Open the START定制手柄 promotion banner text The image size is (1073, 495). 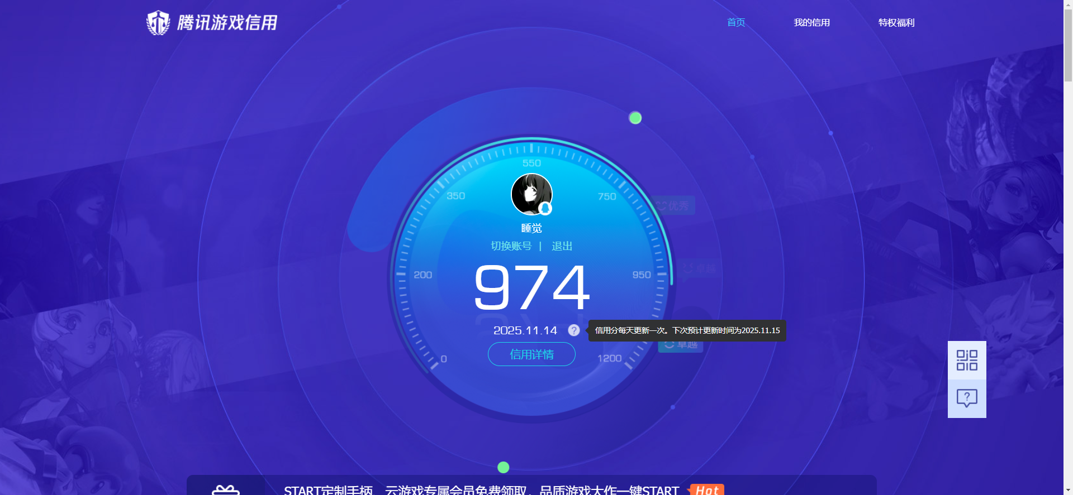point(481,490)
